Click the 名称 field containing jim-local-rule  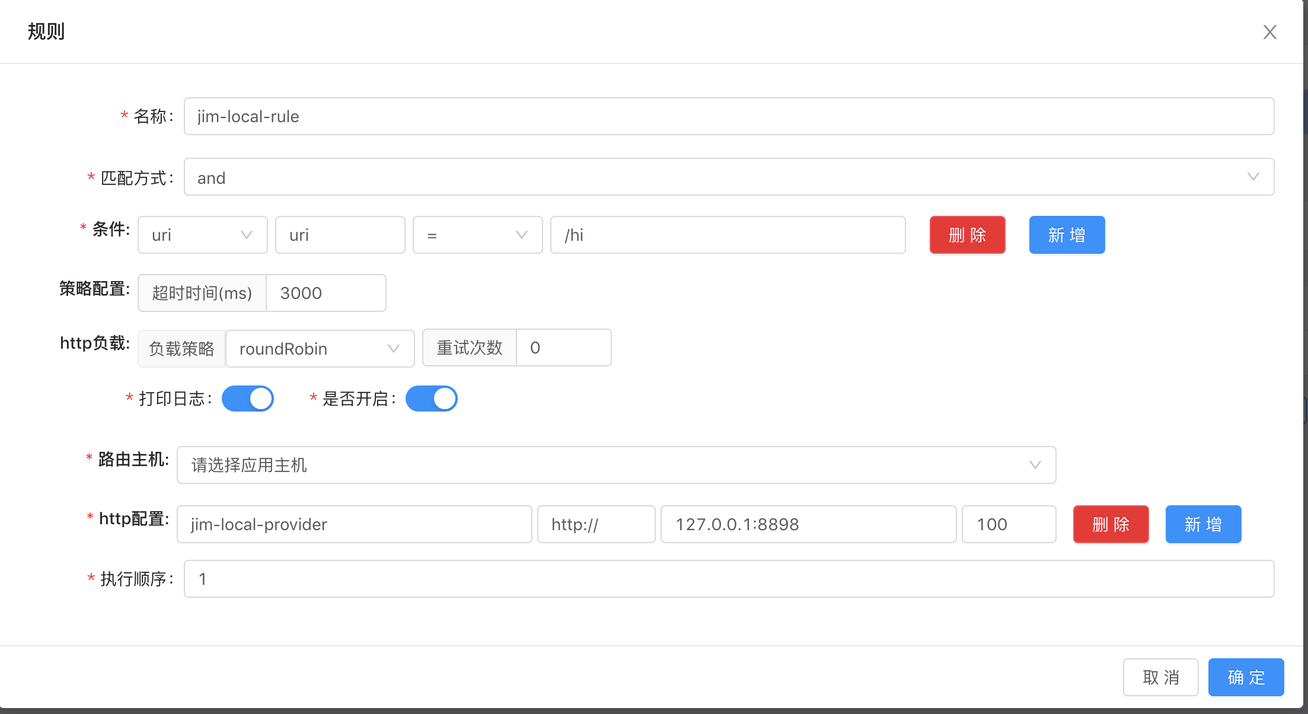click(729, 116)
